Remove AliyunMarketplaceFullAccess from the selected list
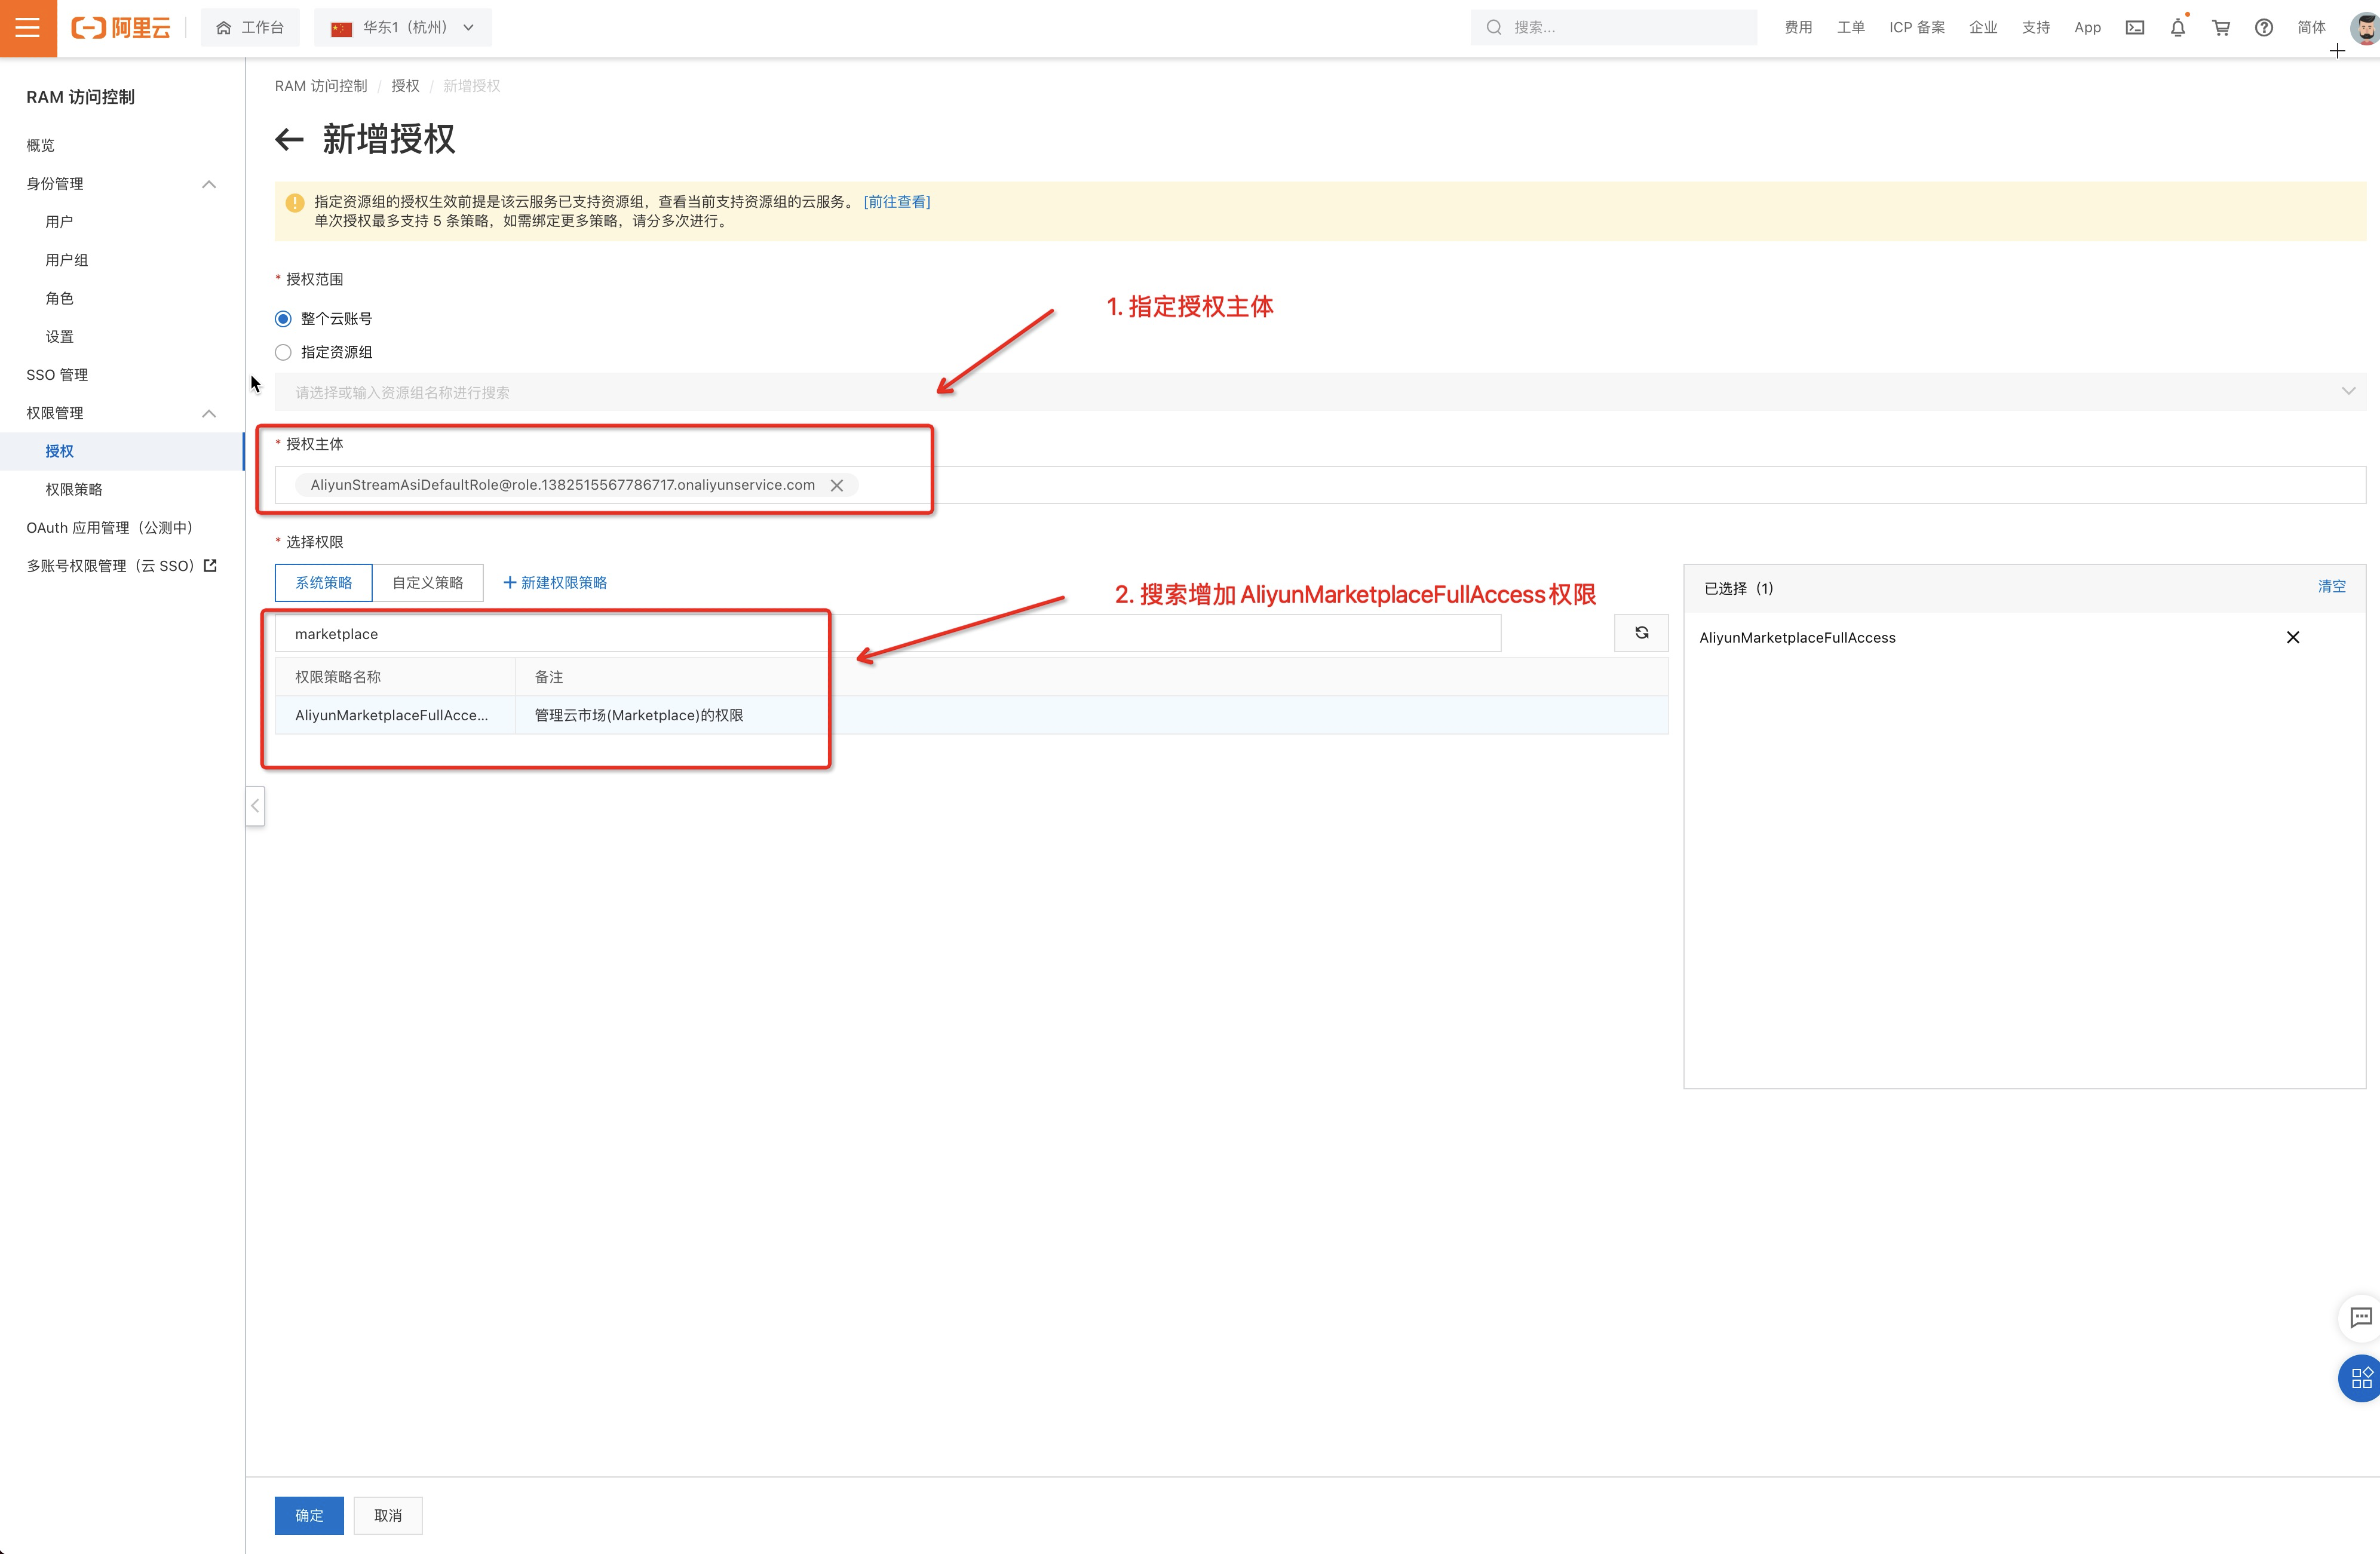The height and width of the screenshot is (1554, 2380). coord(2293,638)
